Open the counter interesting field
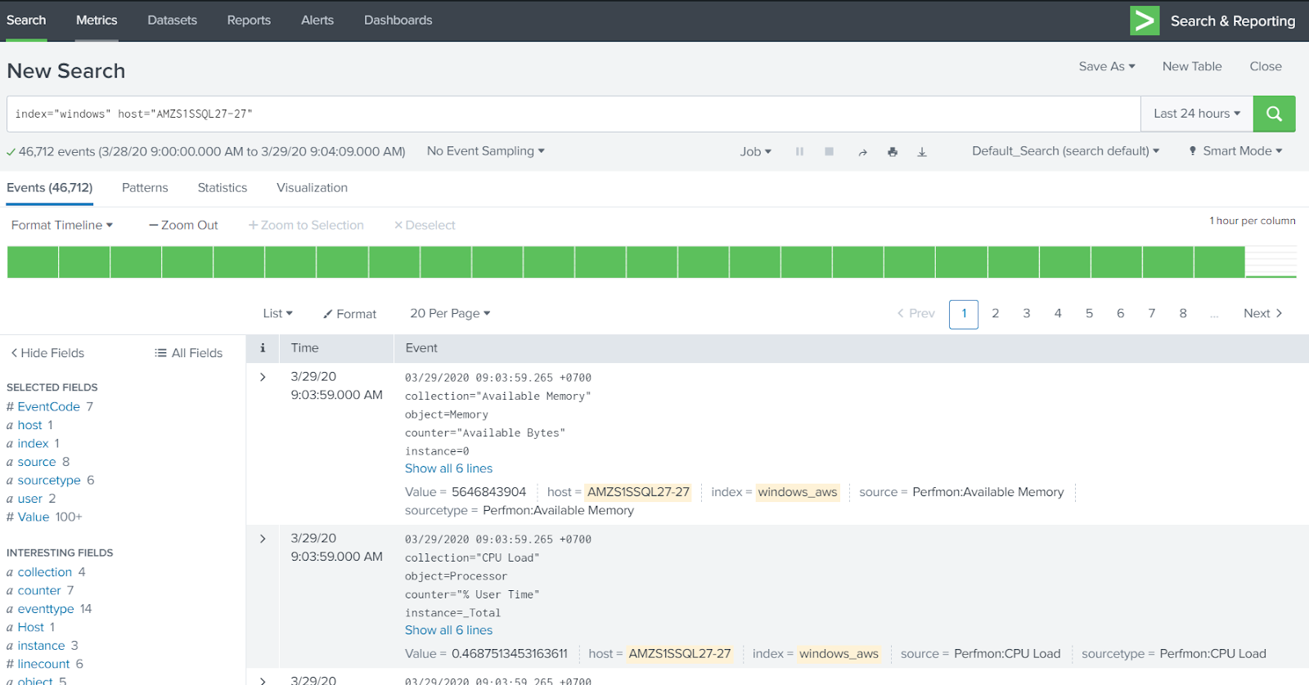 coord(39,590)
